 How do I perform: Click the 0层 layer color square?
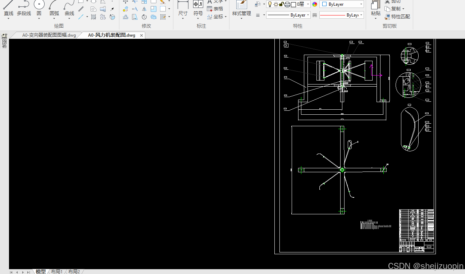[293, 4]
